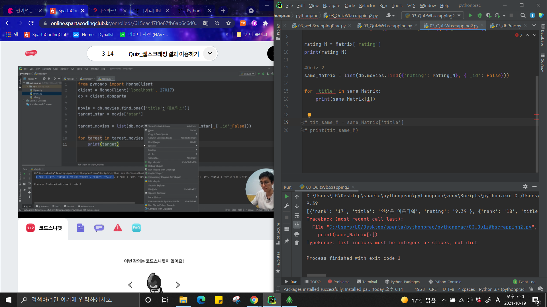547x307 pixels.
Task: Open the Refactor menu
Action: pyautogui.click(x=367, y=5)
